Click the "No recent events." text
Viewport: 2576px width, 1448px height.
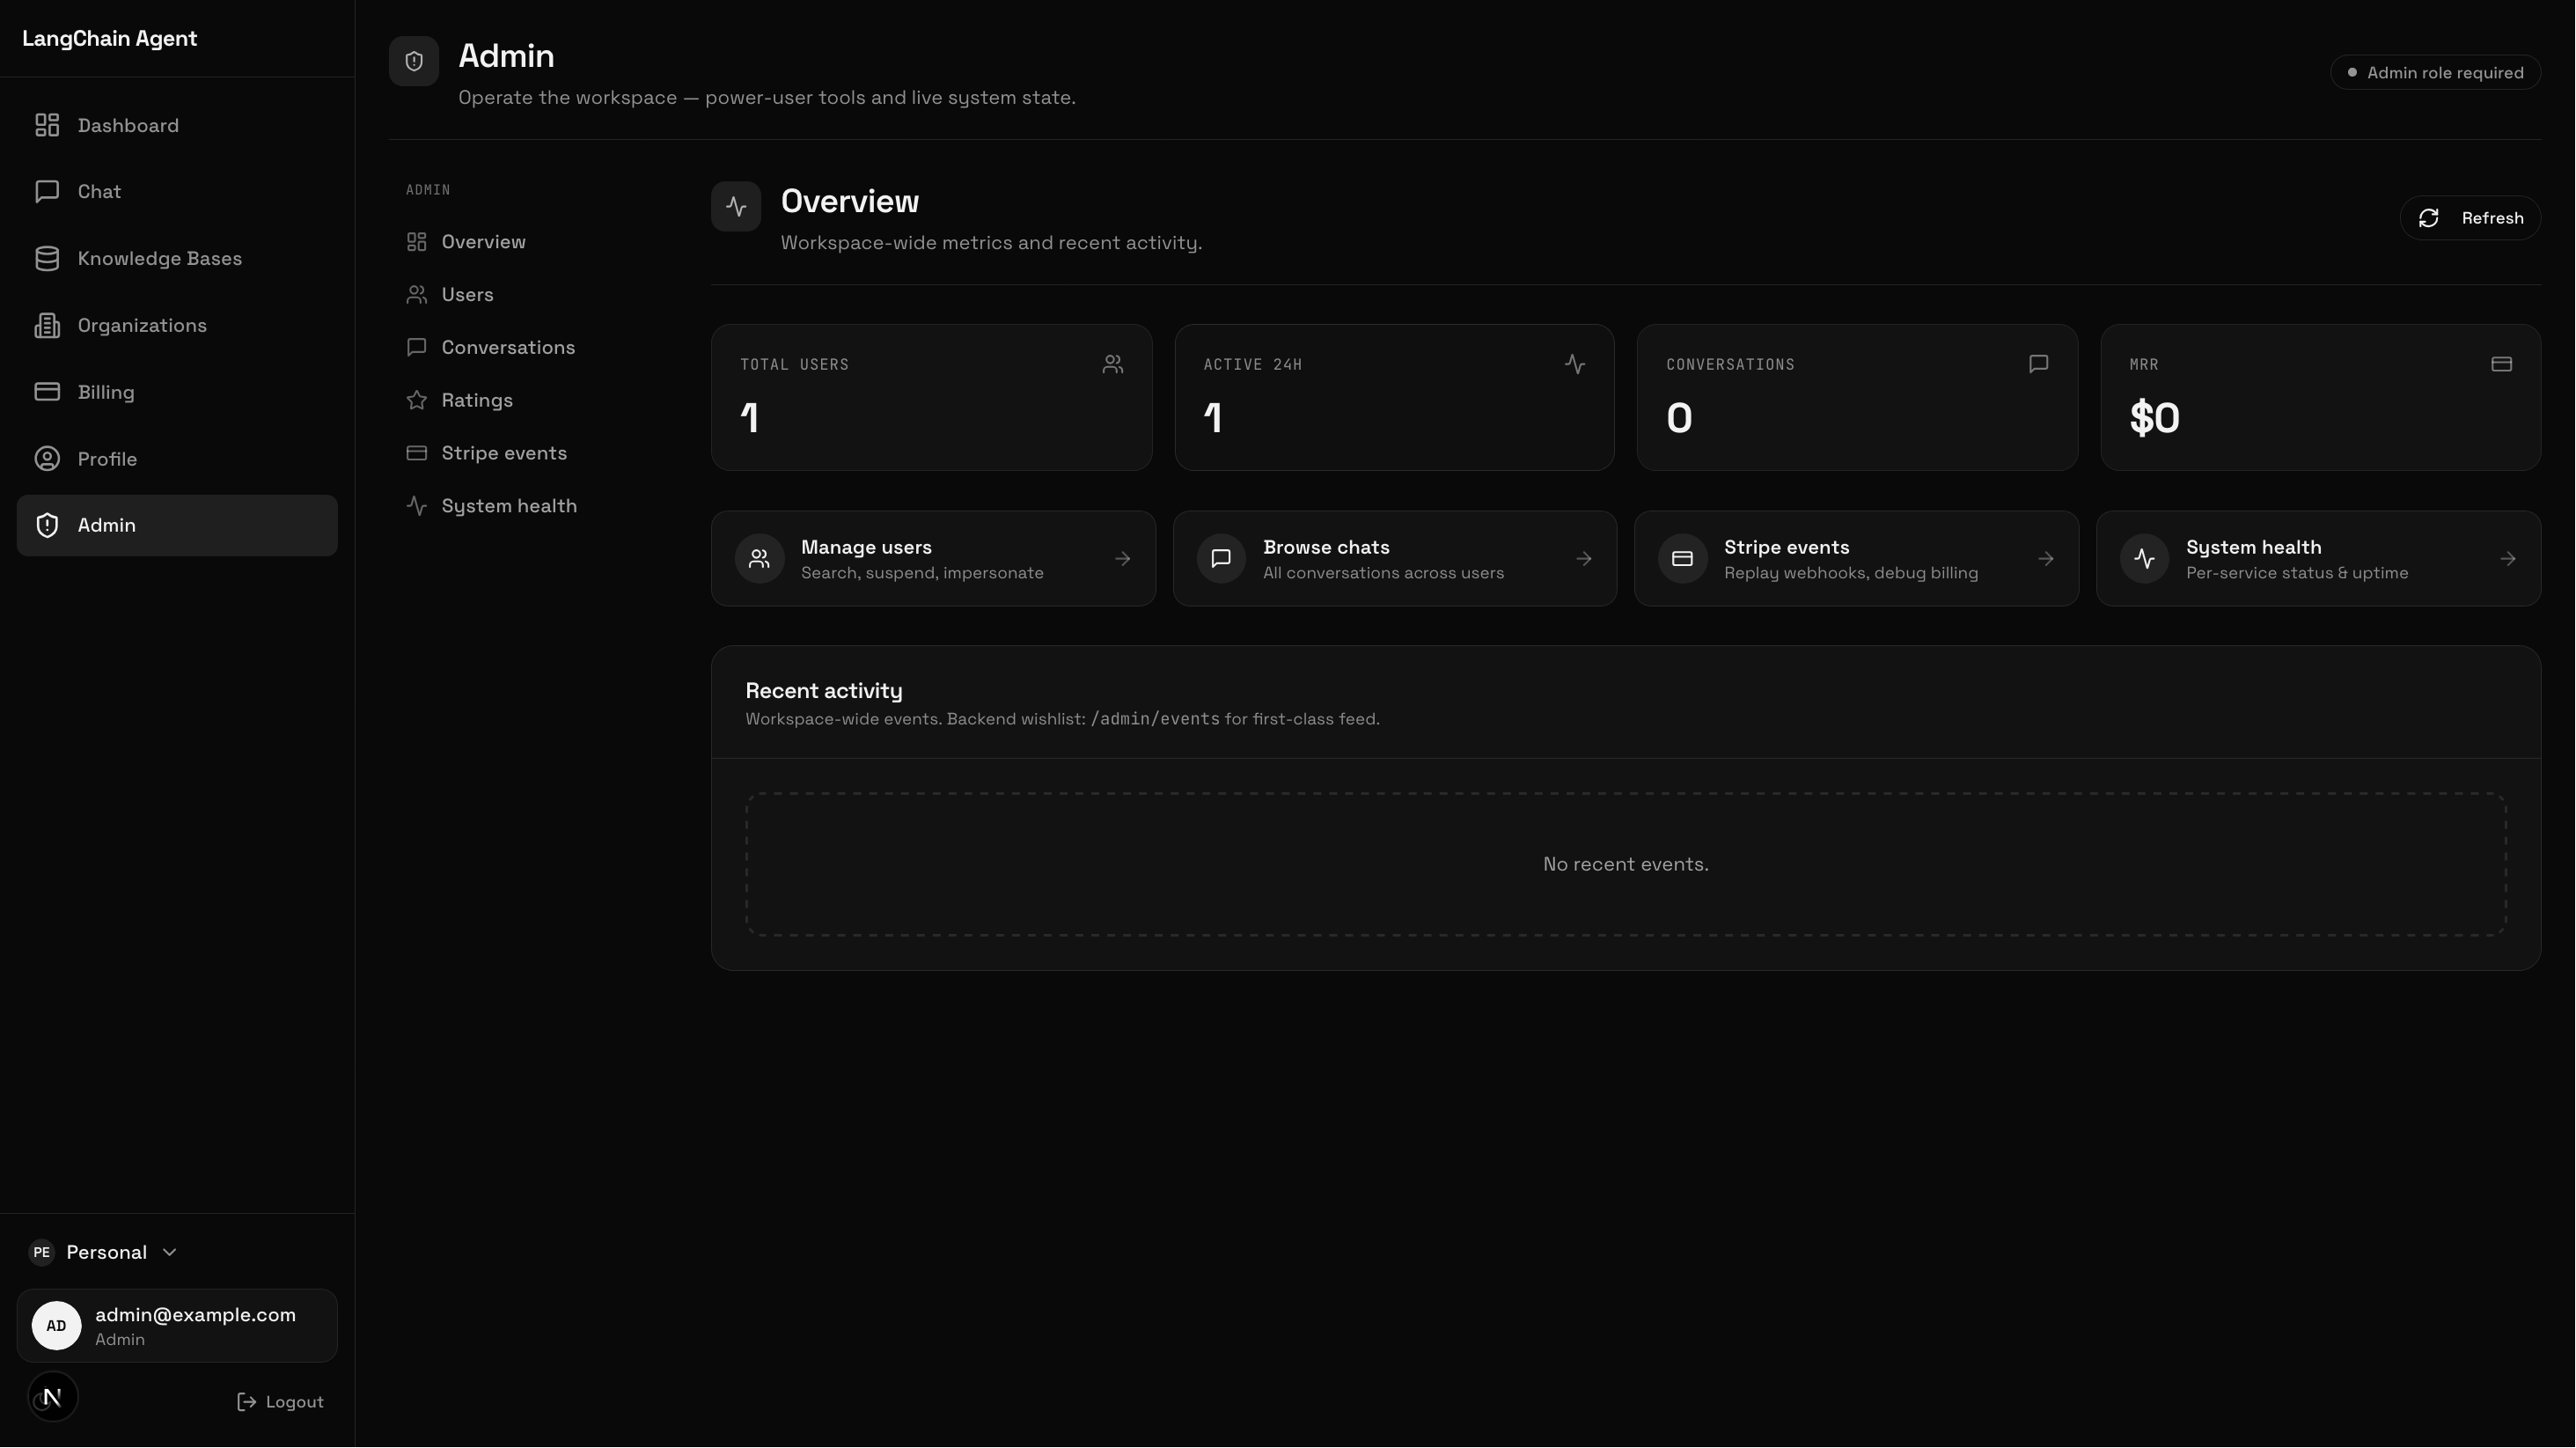tap(1626, 865)
